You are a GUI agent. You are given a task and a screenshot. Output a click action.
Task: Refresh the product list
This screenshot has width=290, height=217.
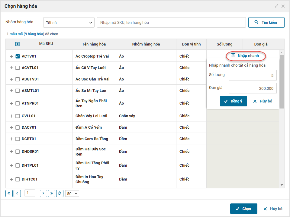click(x=60, y=193)
